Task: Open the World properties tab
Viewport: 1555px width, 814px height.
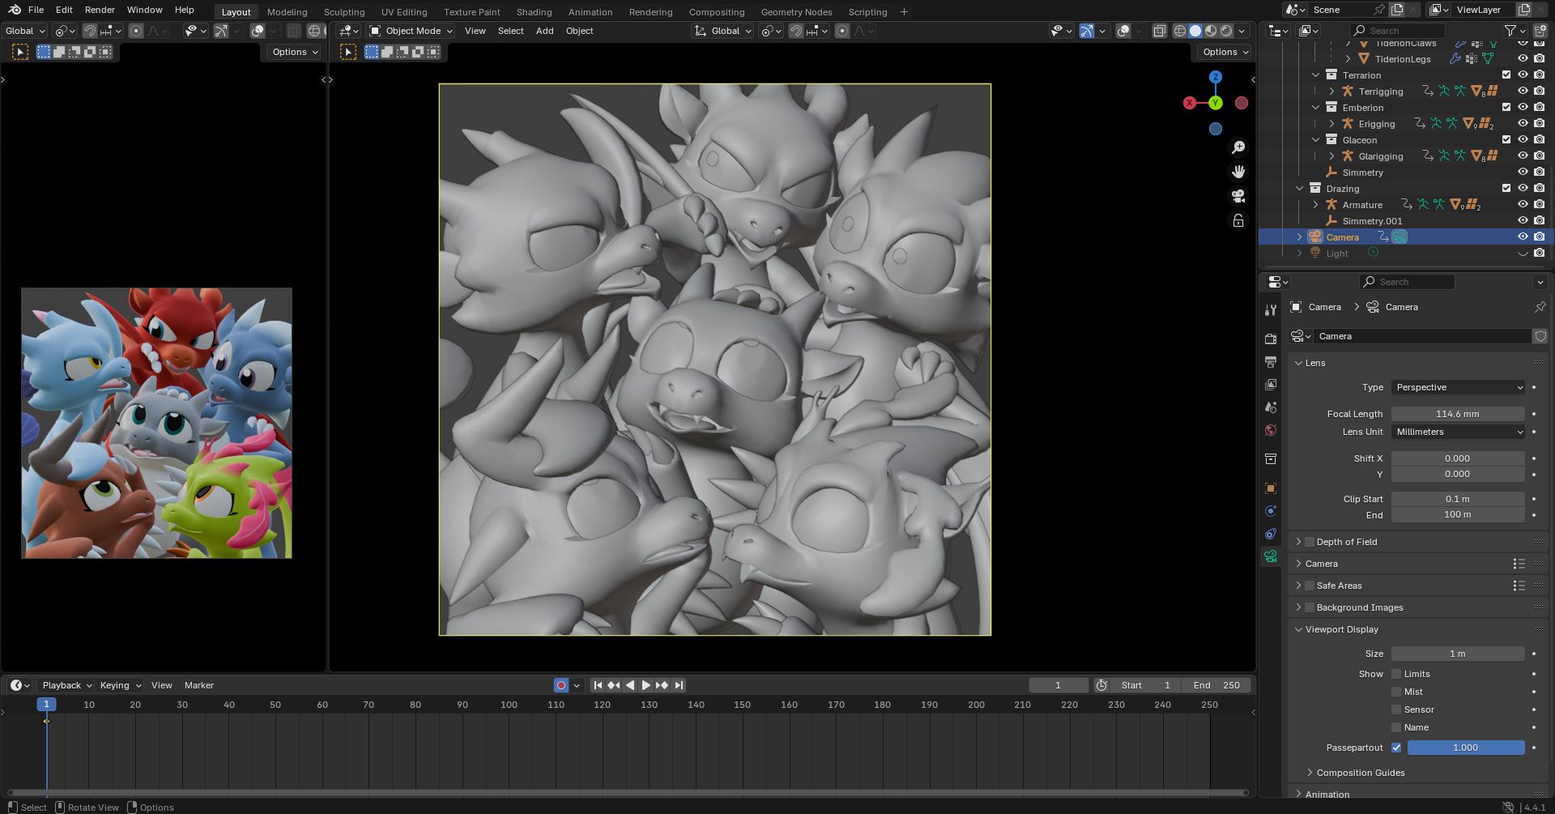Action: 1270,430
